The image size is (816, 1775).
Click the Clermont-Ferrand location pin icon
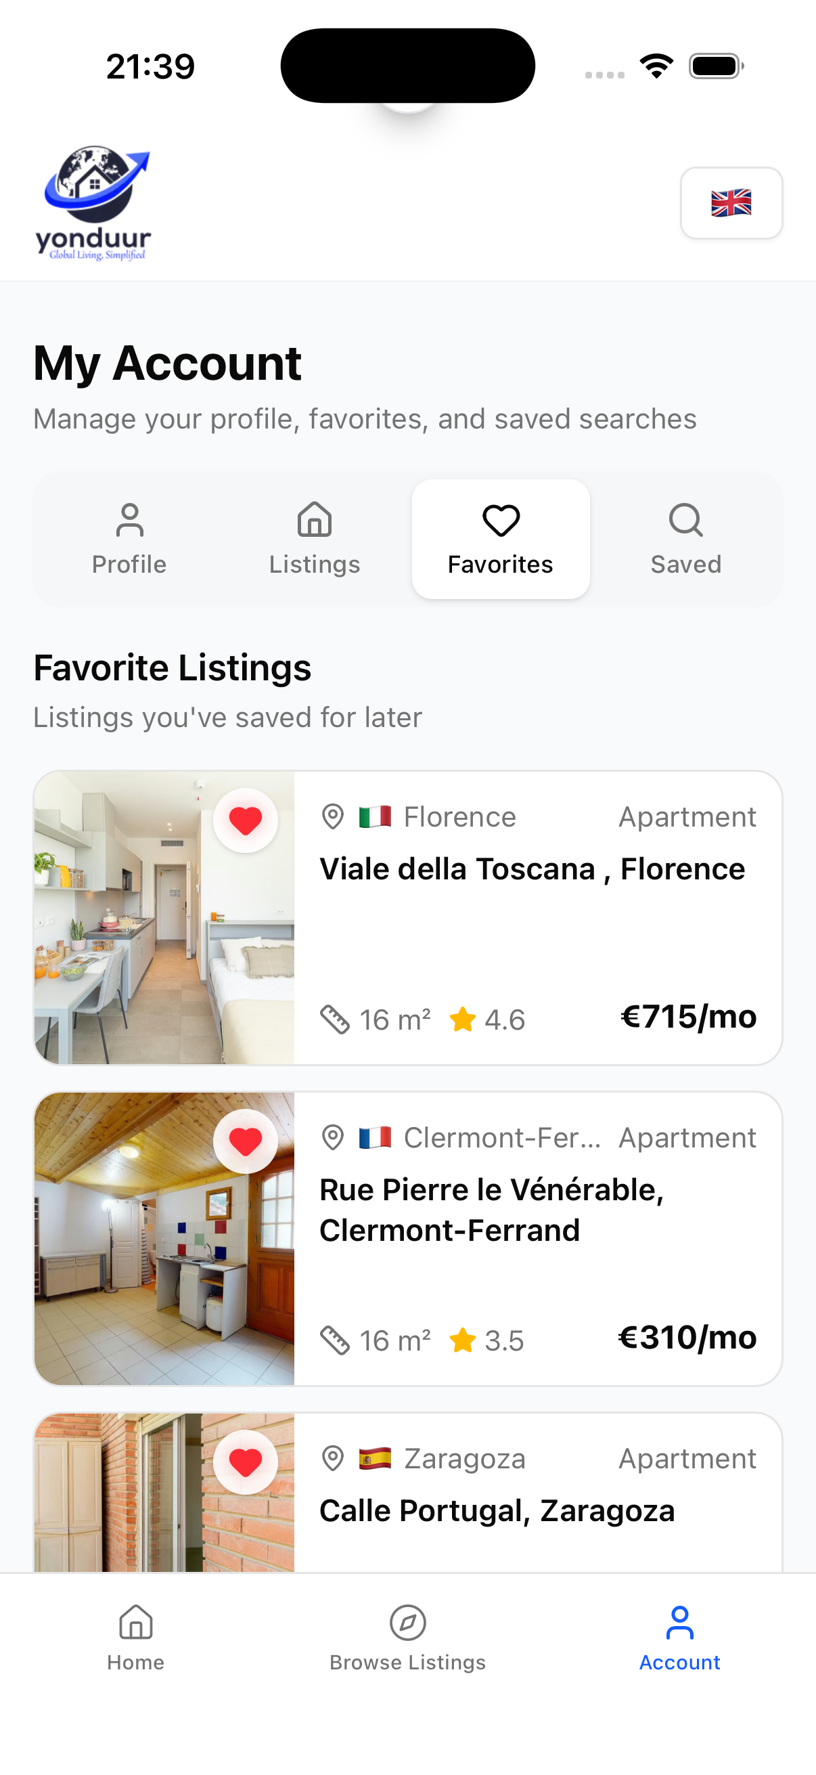point(334,1137)
